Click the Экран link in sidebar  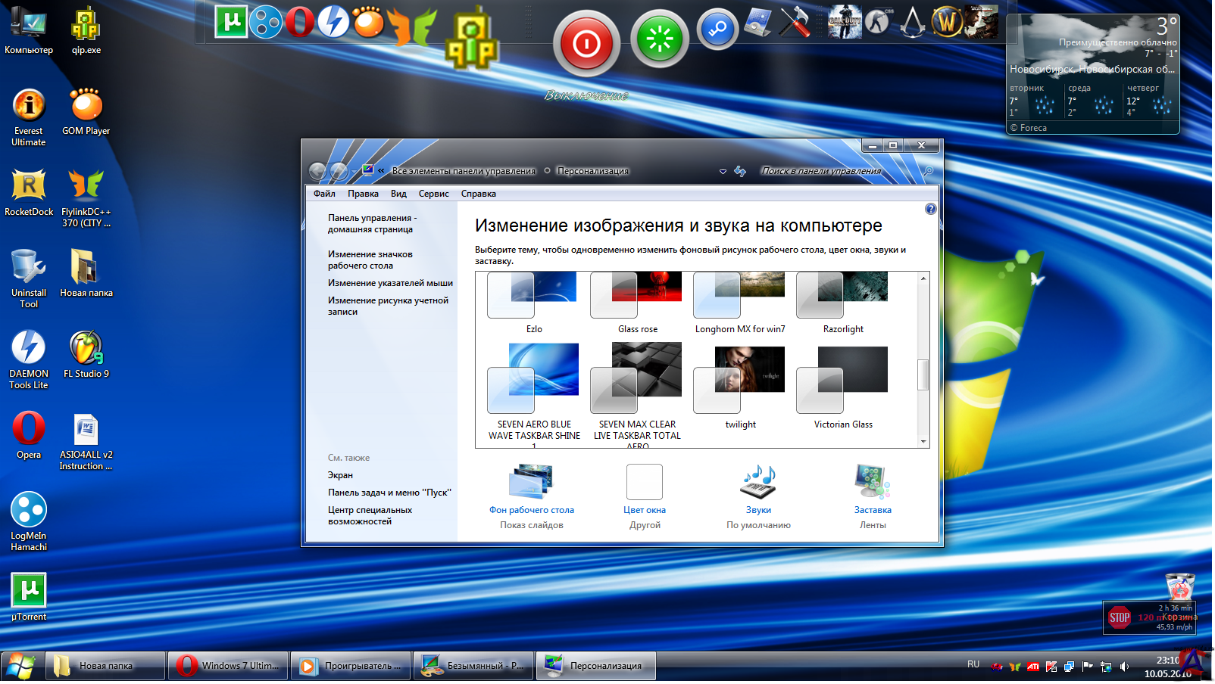[x=340, y=475]
